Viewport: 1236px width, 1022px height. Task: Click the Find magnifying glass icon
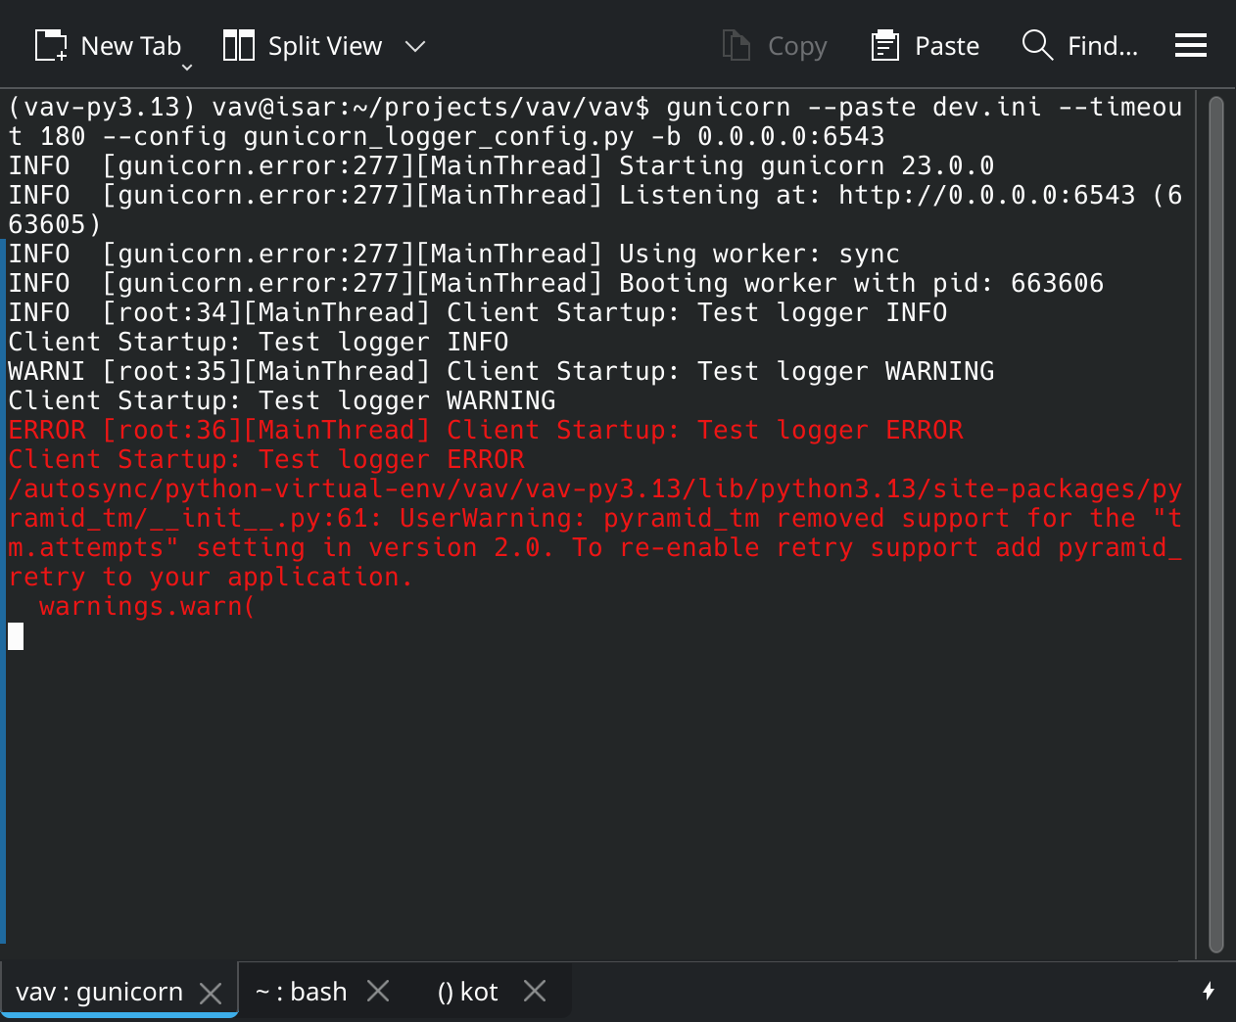click(x=1037, y=46)
